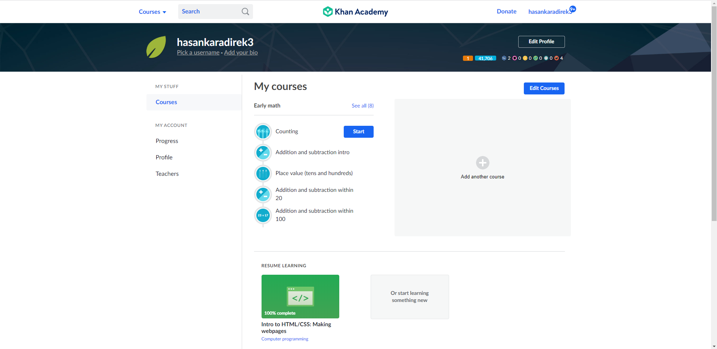Click the plus icon to add another course
Viewport: 717px width, 349px height.
(483, 163)
